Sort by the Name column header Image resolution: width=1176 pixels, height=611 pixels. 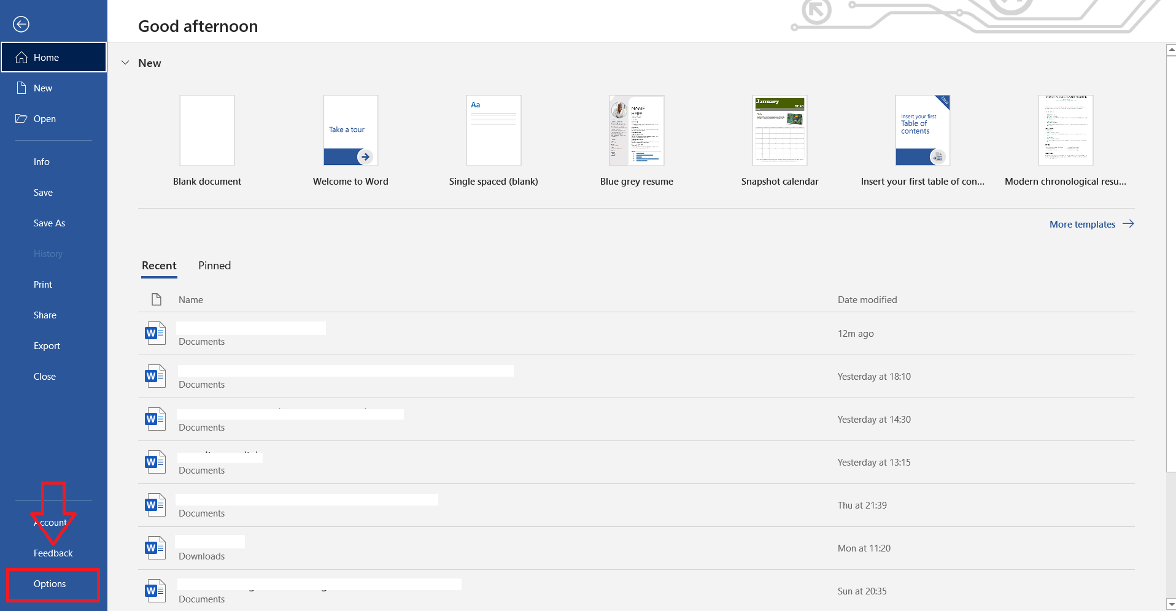tap(191, 299)
